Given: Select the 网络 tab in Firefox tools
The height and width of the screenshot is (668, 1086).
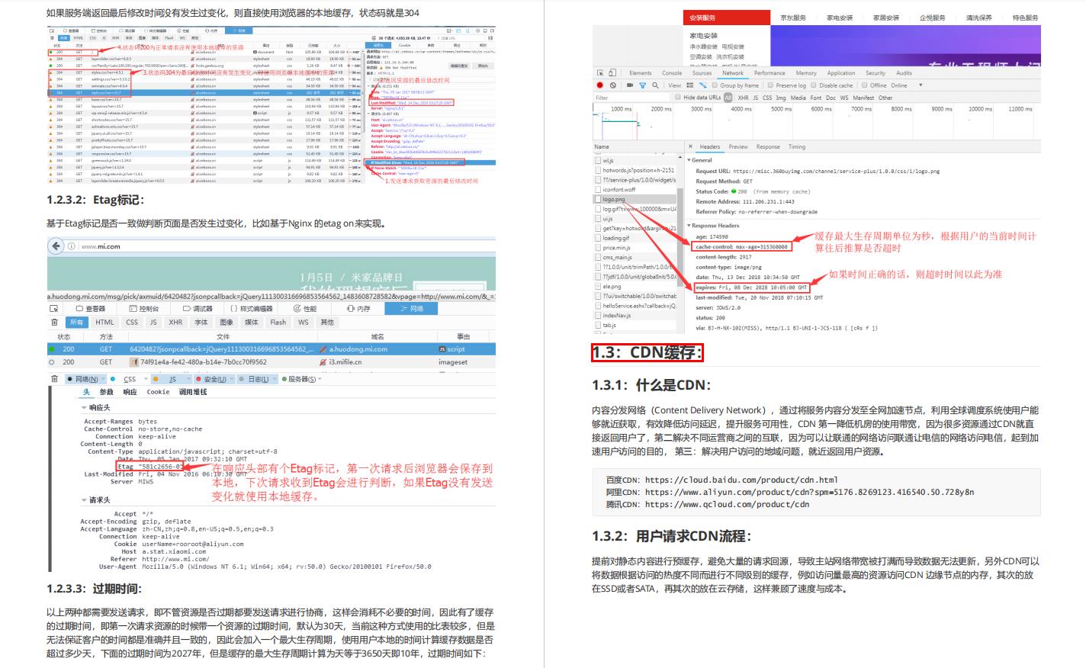Looking at the screenshot, I should coord(412,308).
